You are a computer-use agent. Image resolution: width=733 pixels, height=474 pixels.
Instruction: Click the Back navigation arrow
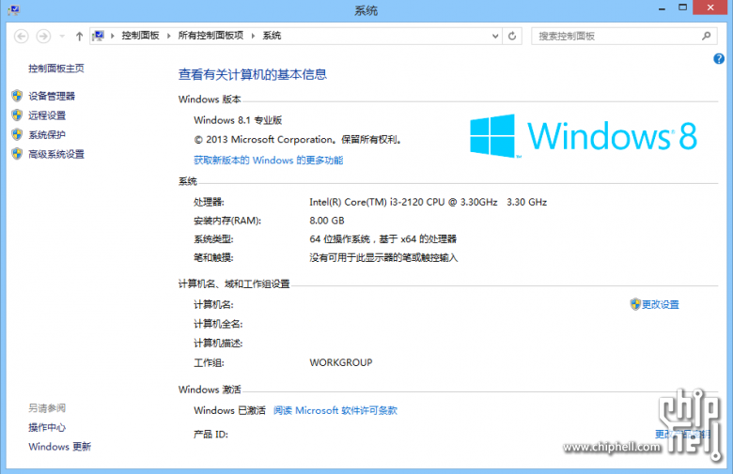[21, 36]
